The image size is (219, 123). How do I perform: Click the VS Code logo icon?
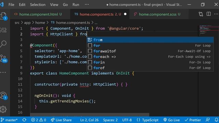(x=2, y=4)
